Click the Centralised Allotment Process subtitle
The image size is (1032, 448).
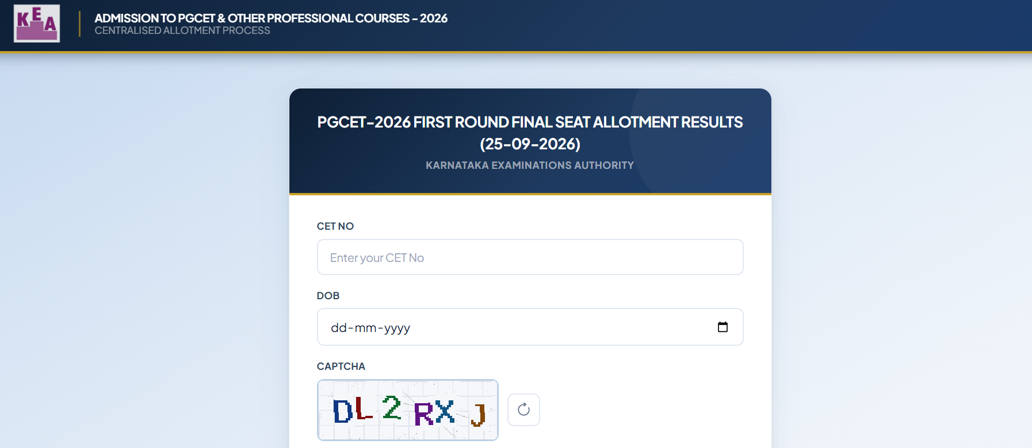[182, 30]
